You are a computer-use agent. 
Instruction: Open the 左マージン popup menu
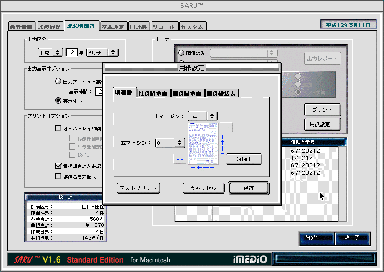point(170,143)
